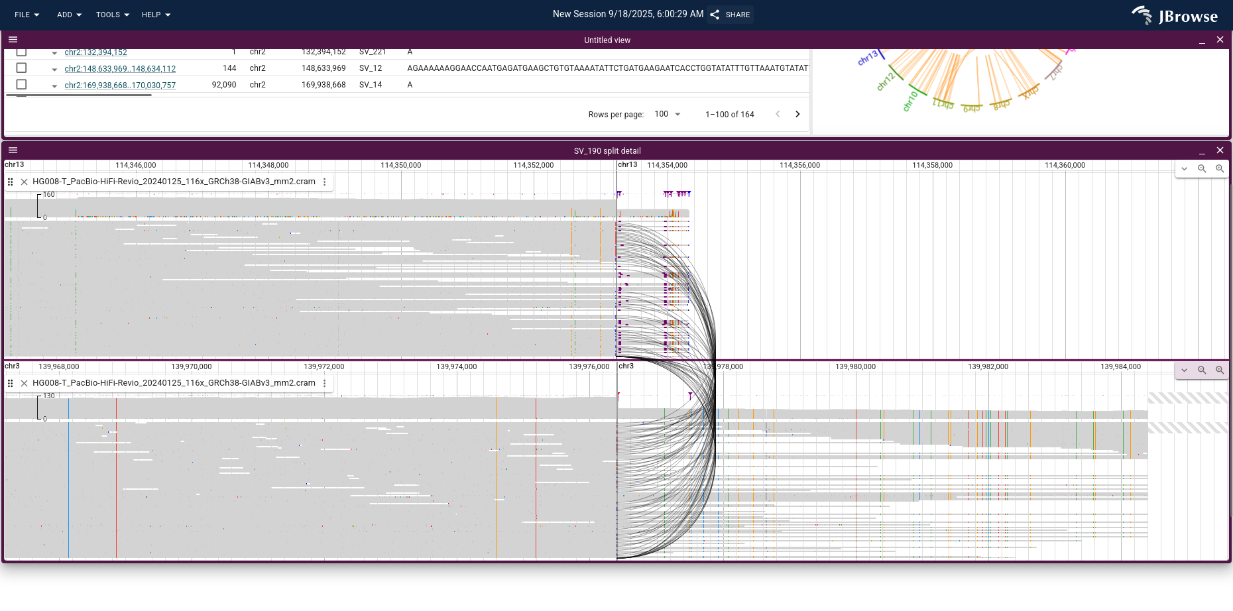Open the TOOLS menu
1233x611 pixels.
click(x=112, y=15)
